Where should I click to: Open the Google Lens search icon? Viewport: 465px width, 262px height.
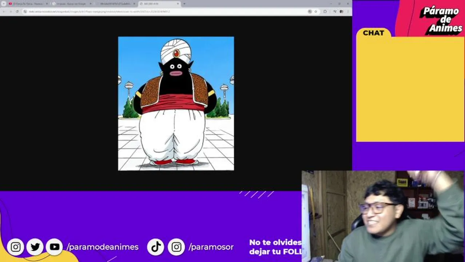coord(310,11)
